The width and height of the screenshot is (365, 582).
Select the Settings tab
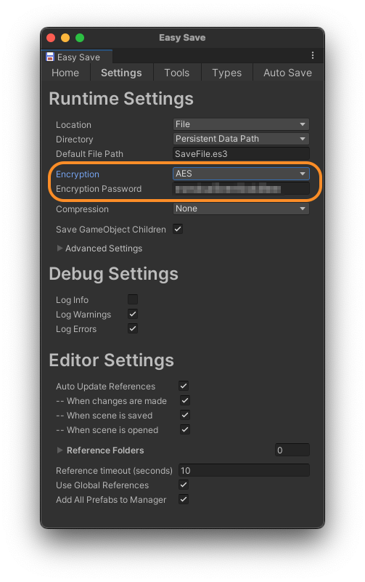pyautogui.click(x=121, y=73)
